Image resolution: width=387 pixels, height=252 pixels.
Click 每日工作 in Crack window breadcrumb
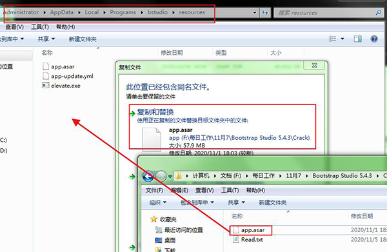pos(263,175)
